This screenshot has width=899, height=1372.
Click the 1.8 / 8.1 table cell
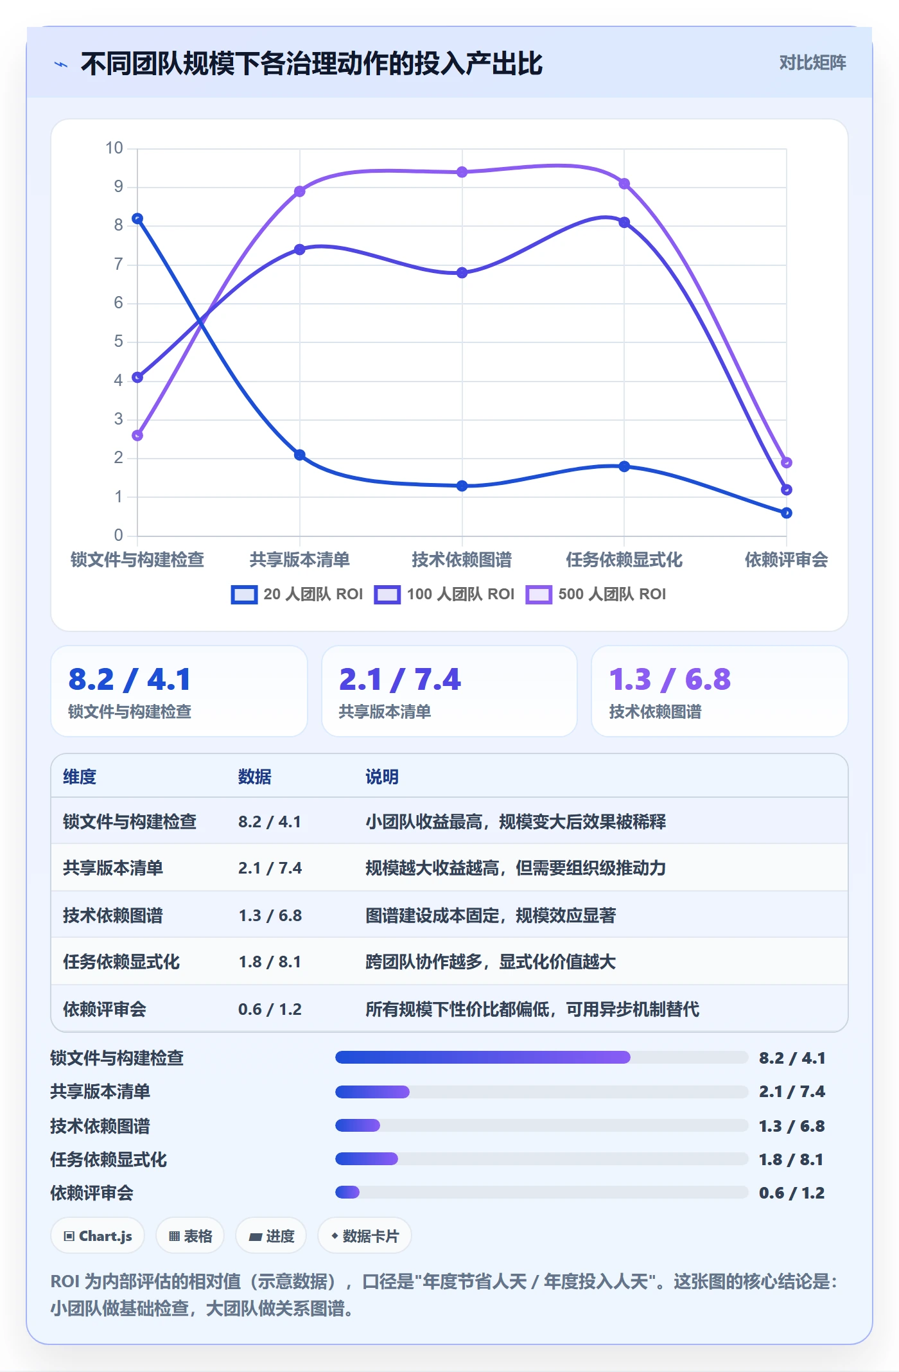[270, 962]
